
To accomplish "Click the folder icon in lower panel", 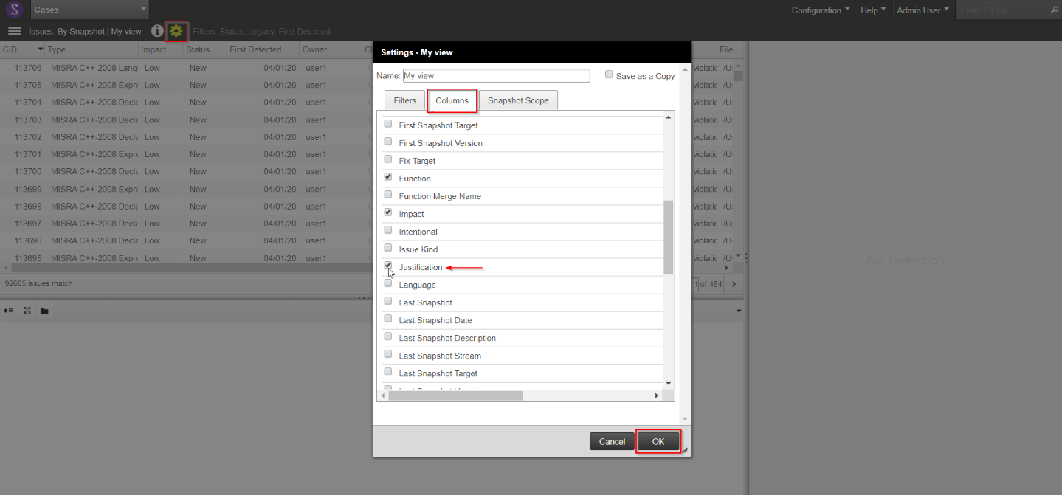I will coord(44,311).
